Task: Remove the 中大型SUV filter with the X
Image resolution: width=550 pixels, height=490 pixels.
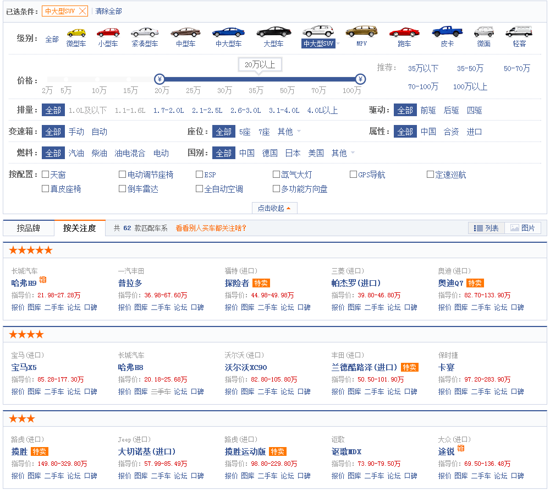Action: pyautogui.click(x=82, y=11)
